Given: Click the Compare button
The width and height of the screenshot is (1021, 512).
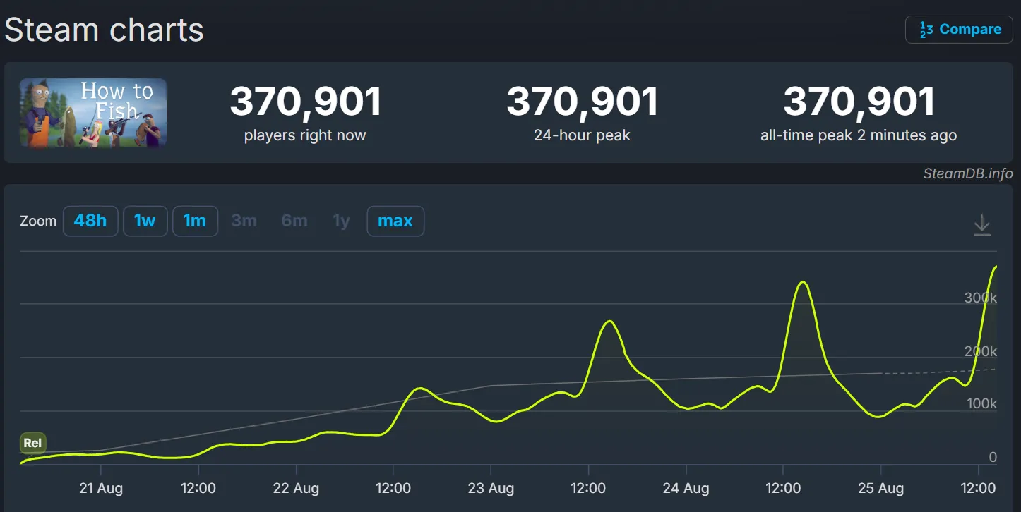Looking at the screenshot, I should pyautogui.click(x=959, y=30).
